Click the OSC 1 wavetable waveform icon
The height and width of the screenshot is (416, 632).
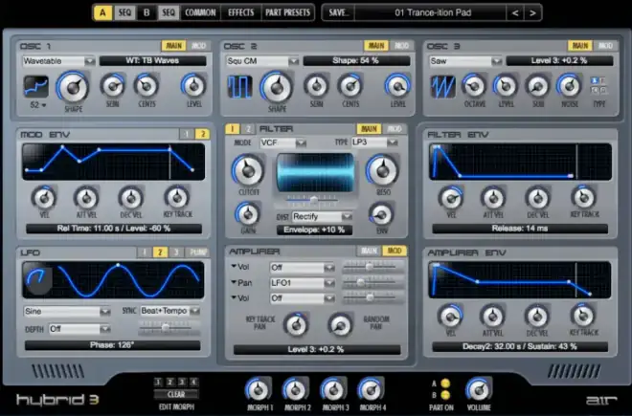pos(36,88)
